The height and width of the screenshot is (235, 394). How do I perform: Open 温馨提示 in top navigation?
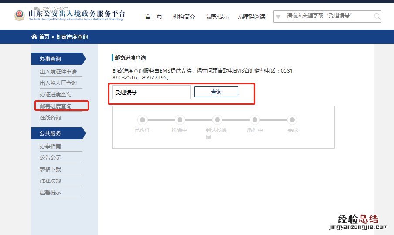pos(218,17)
